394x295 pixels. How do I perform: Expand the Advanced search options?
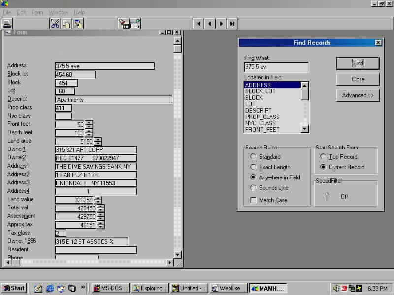pyautogui.click(x=358, y=95)
